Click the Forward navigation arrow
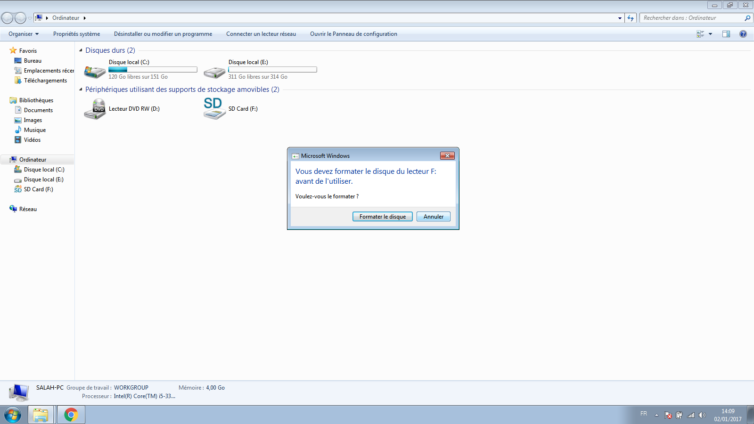Screen dimensions: 754x424 20,18
